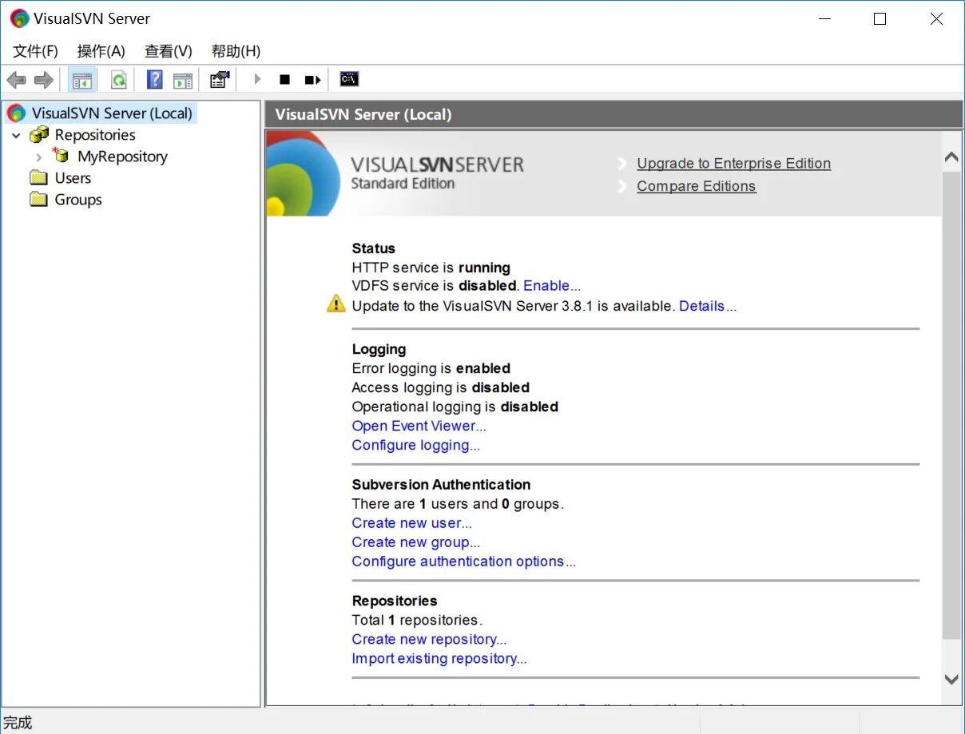
Task: Select the Groups tree label
Action: [78, 200]
